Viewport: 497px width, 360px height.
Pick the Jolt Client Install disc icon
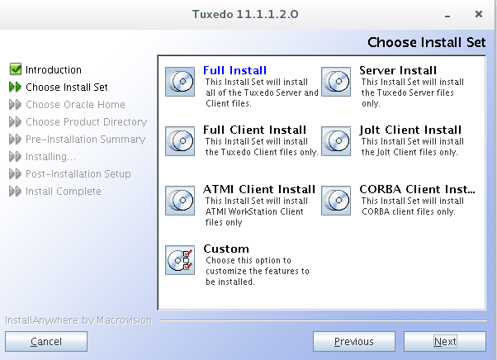pyautogui.click(x=336, y=141)
